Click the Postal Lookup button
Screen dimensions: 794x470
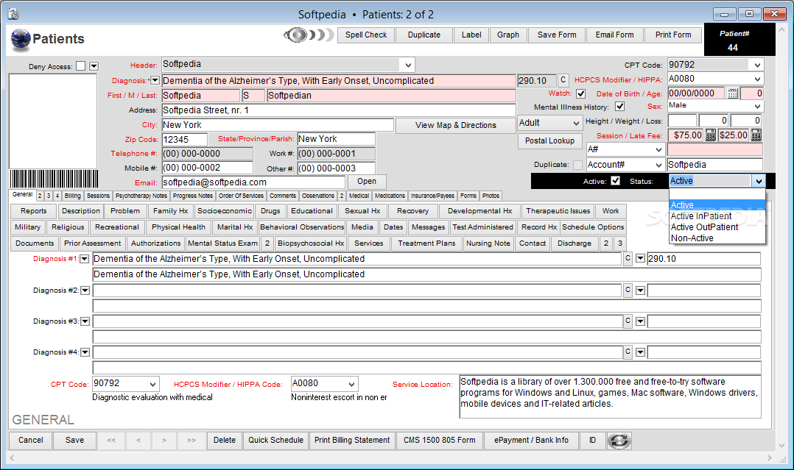[x=549, y=140]
